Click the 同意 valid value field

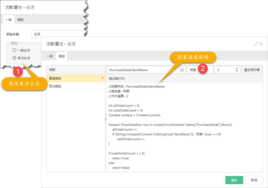tap(200, 70)
